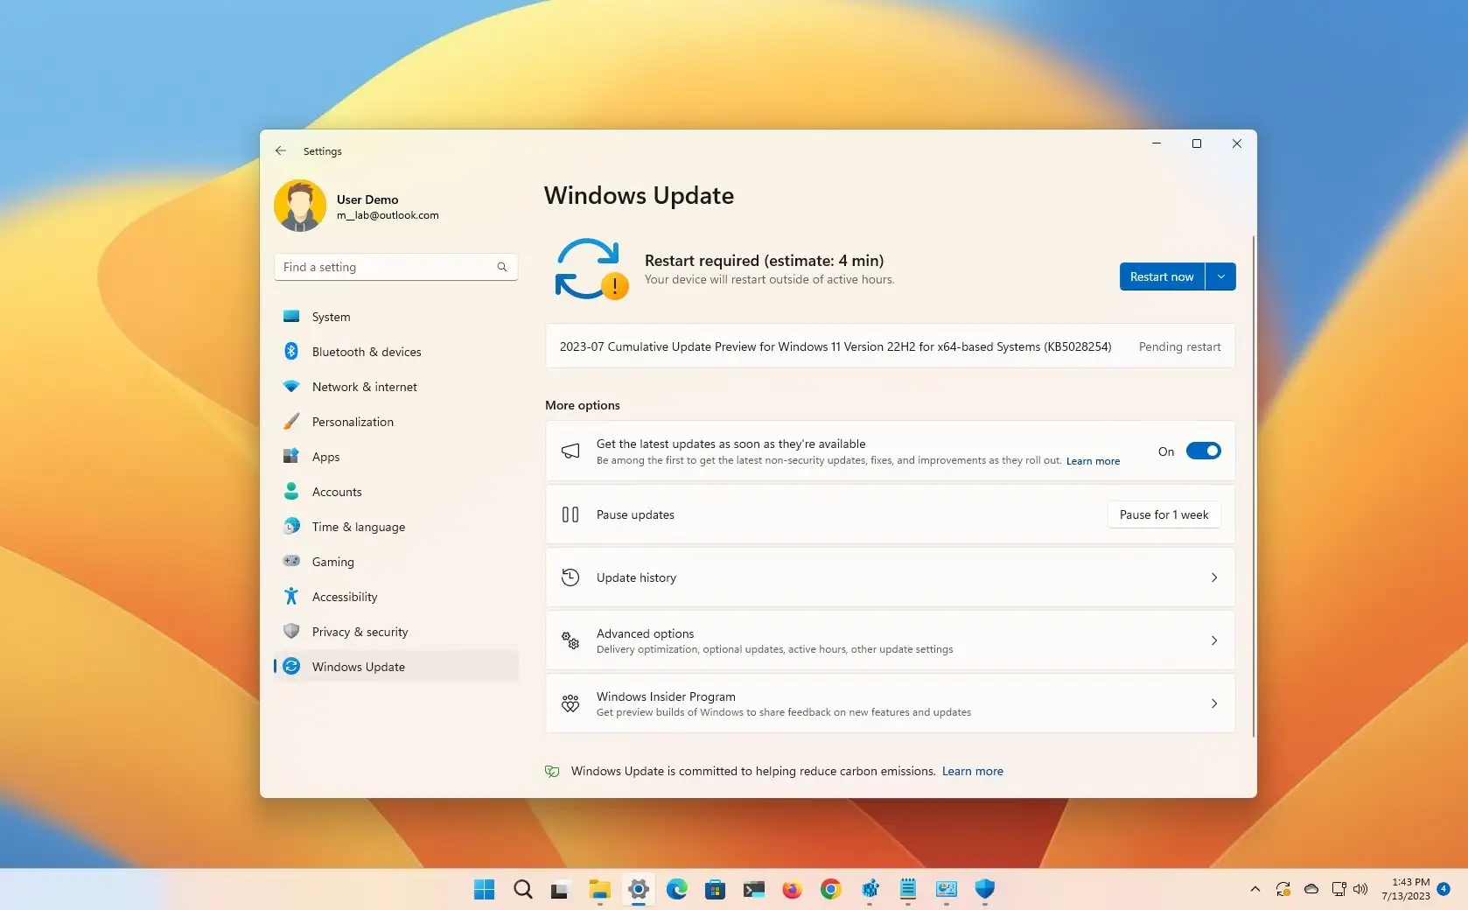Open Learn more link about carbon emissions

pos(972,771)
